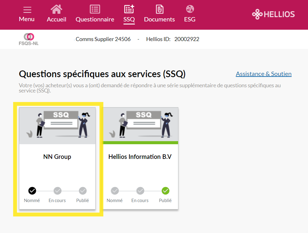
Task: Click 'Comms Supplier 24506' text
Action: [x=103, y=39]
